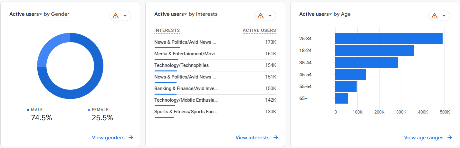Open the View age ranges link

(x=424, y=138)
